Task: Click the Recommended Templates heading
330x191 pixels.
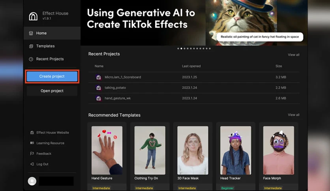Action: pyautogui.click(x=114, y=115)
